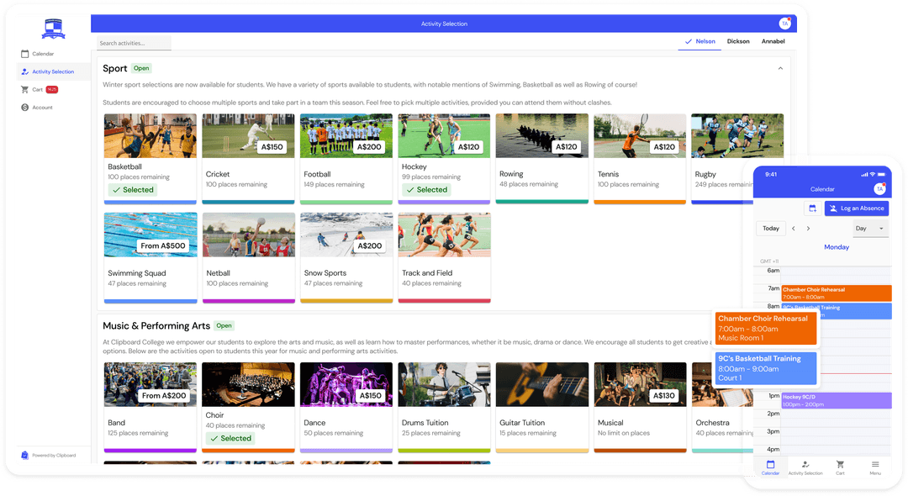This screenshot has width=908, height=496.
Task: Toggle off the Choir selection
Action: tap(230, 438)
